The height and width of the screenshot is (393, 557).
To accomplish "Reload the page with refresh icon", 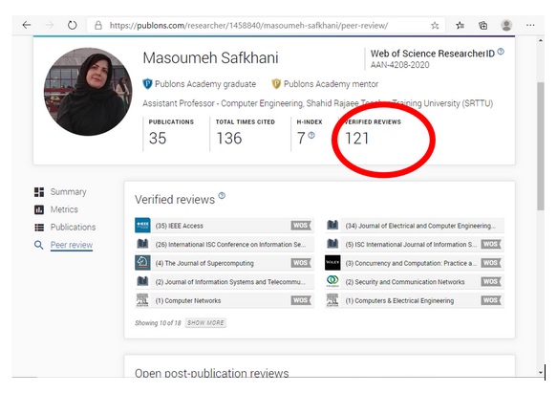I will pos(72,25).
